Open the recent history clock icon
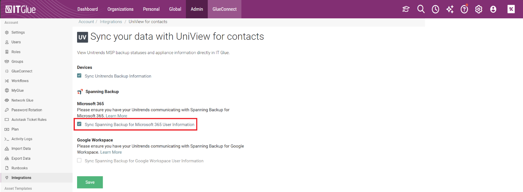 coord(435,9)
